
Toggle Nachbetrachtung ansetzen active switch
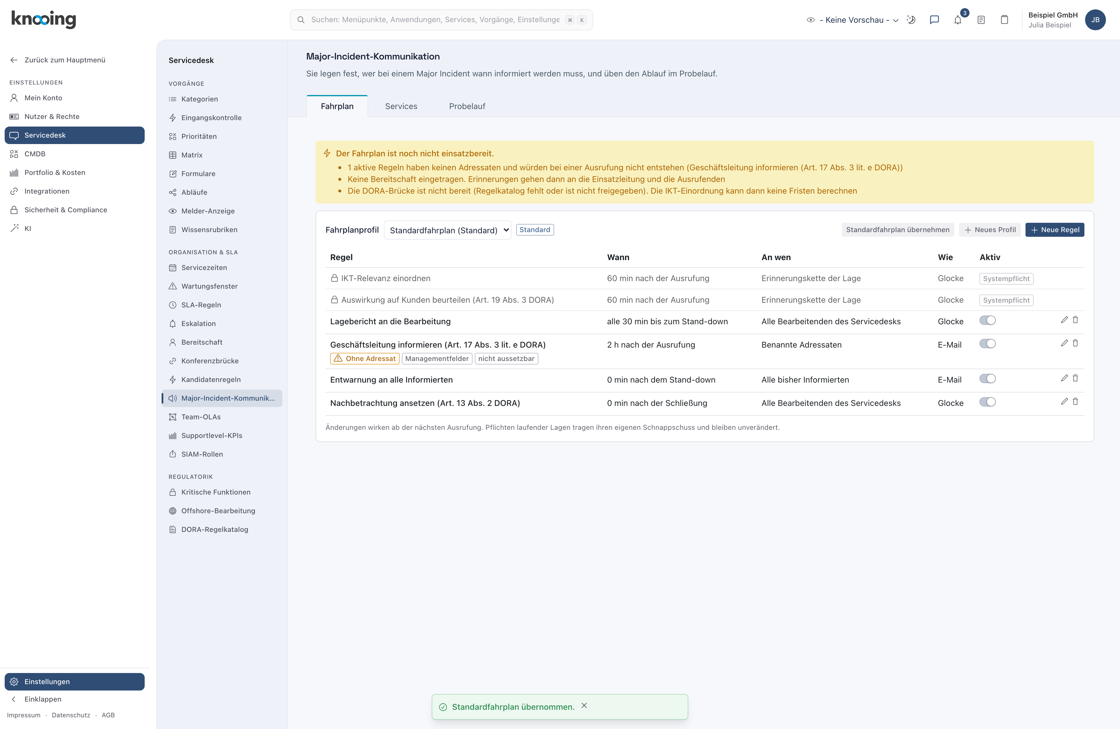987,402
